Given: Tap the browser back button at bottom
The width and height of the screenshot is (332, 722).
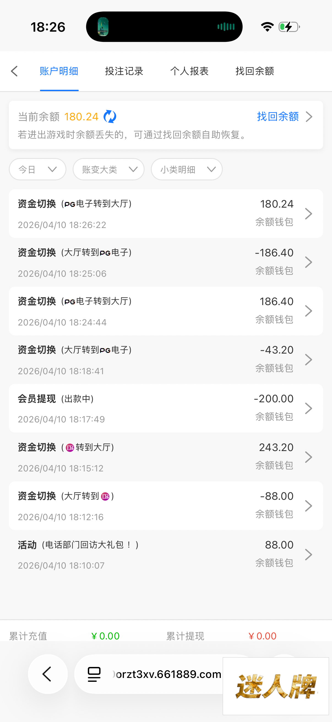Looking at the screenshot, I should (48, 674).
